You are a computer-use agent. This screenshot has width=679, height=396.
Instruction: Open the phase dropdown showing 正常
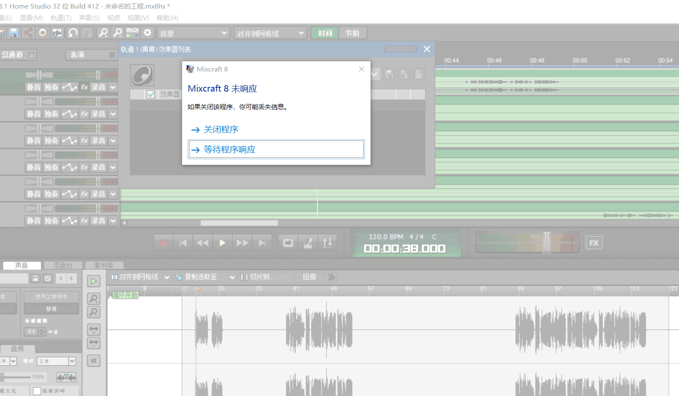[x=56, y=361]
